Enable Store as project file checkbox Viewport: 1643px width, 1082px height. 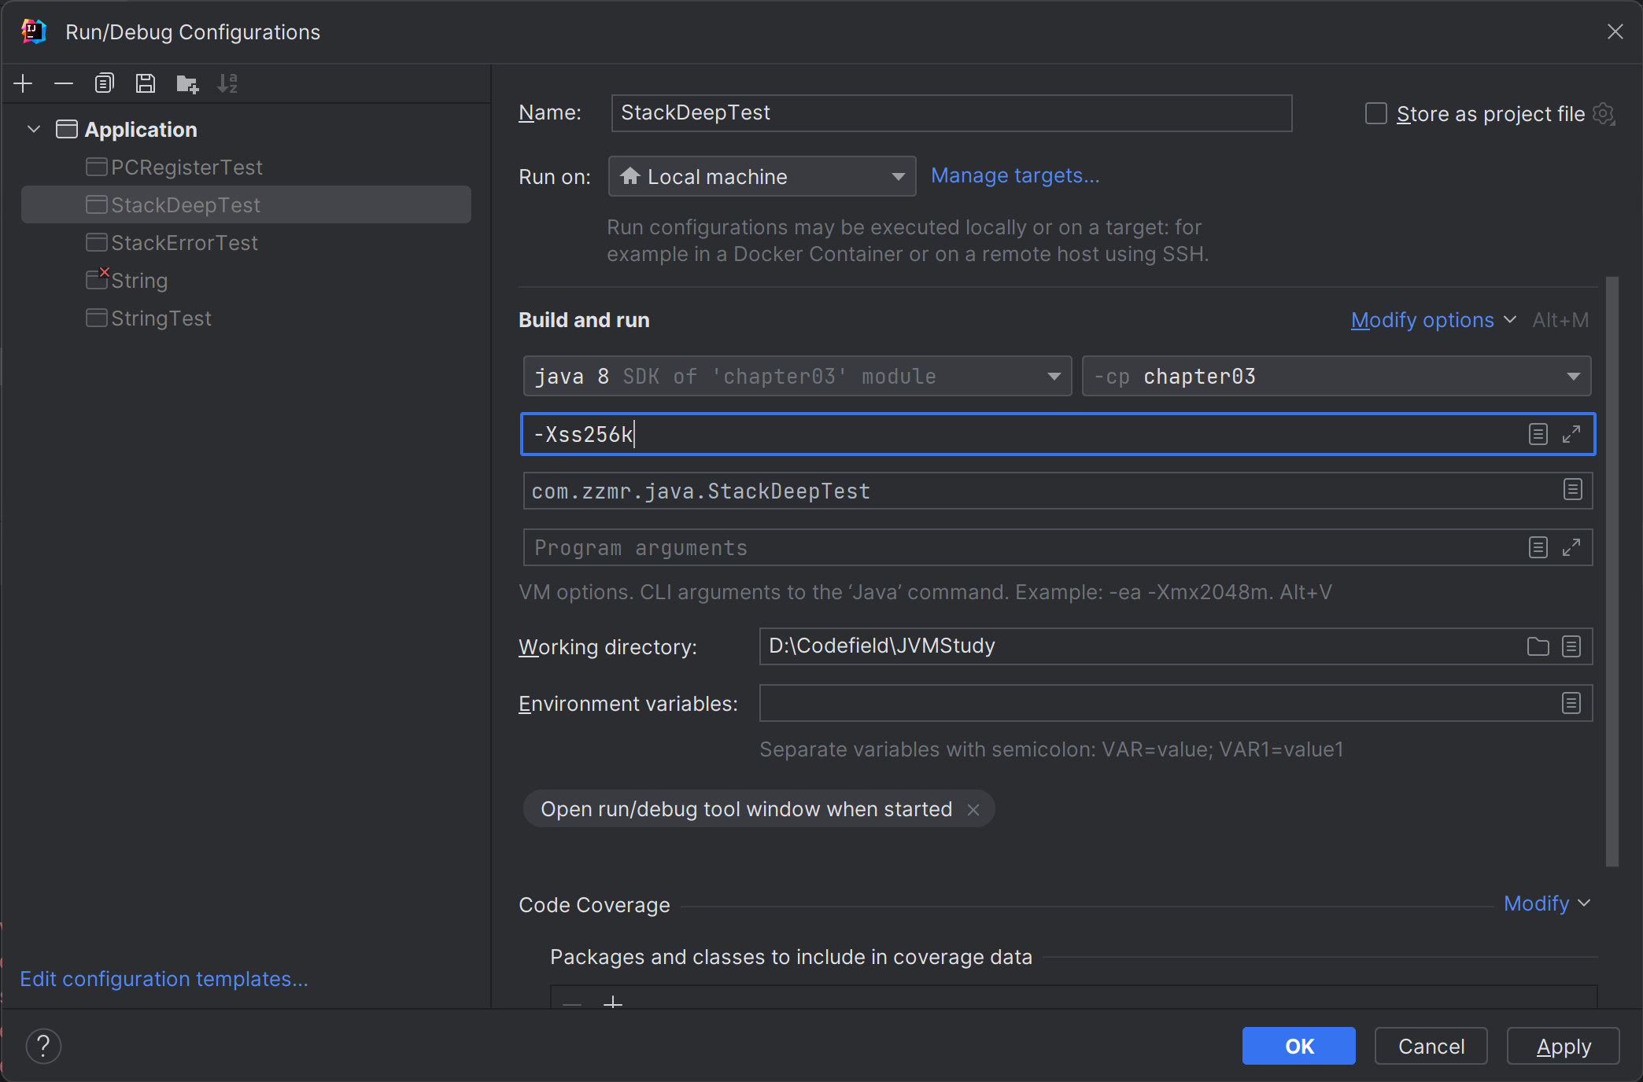(1375, 113)
